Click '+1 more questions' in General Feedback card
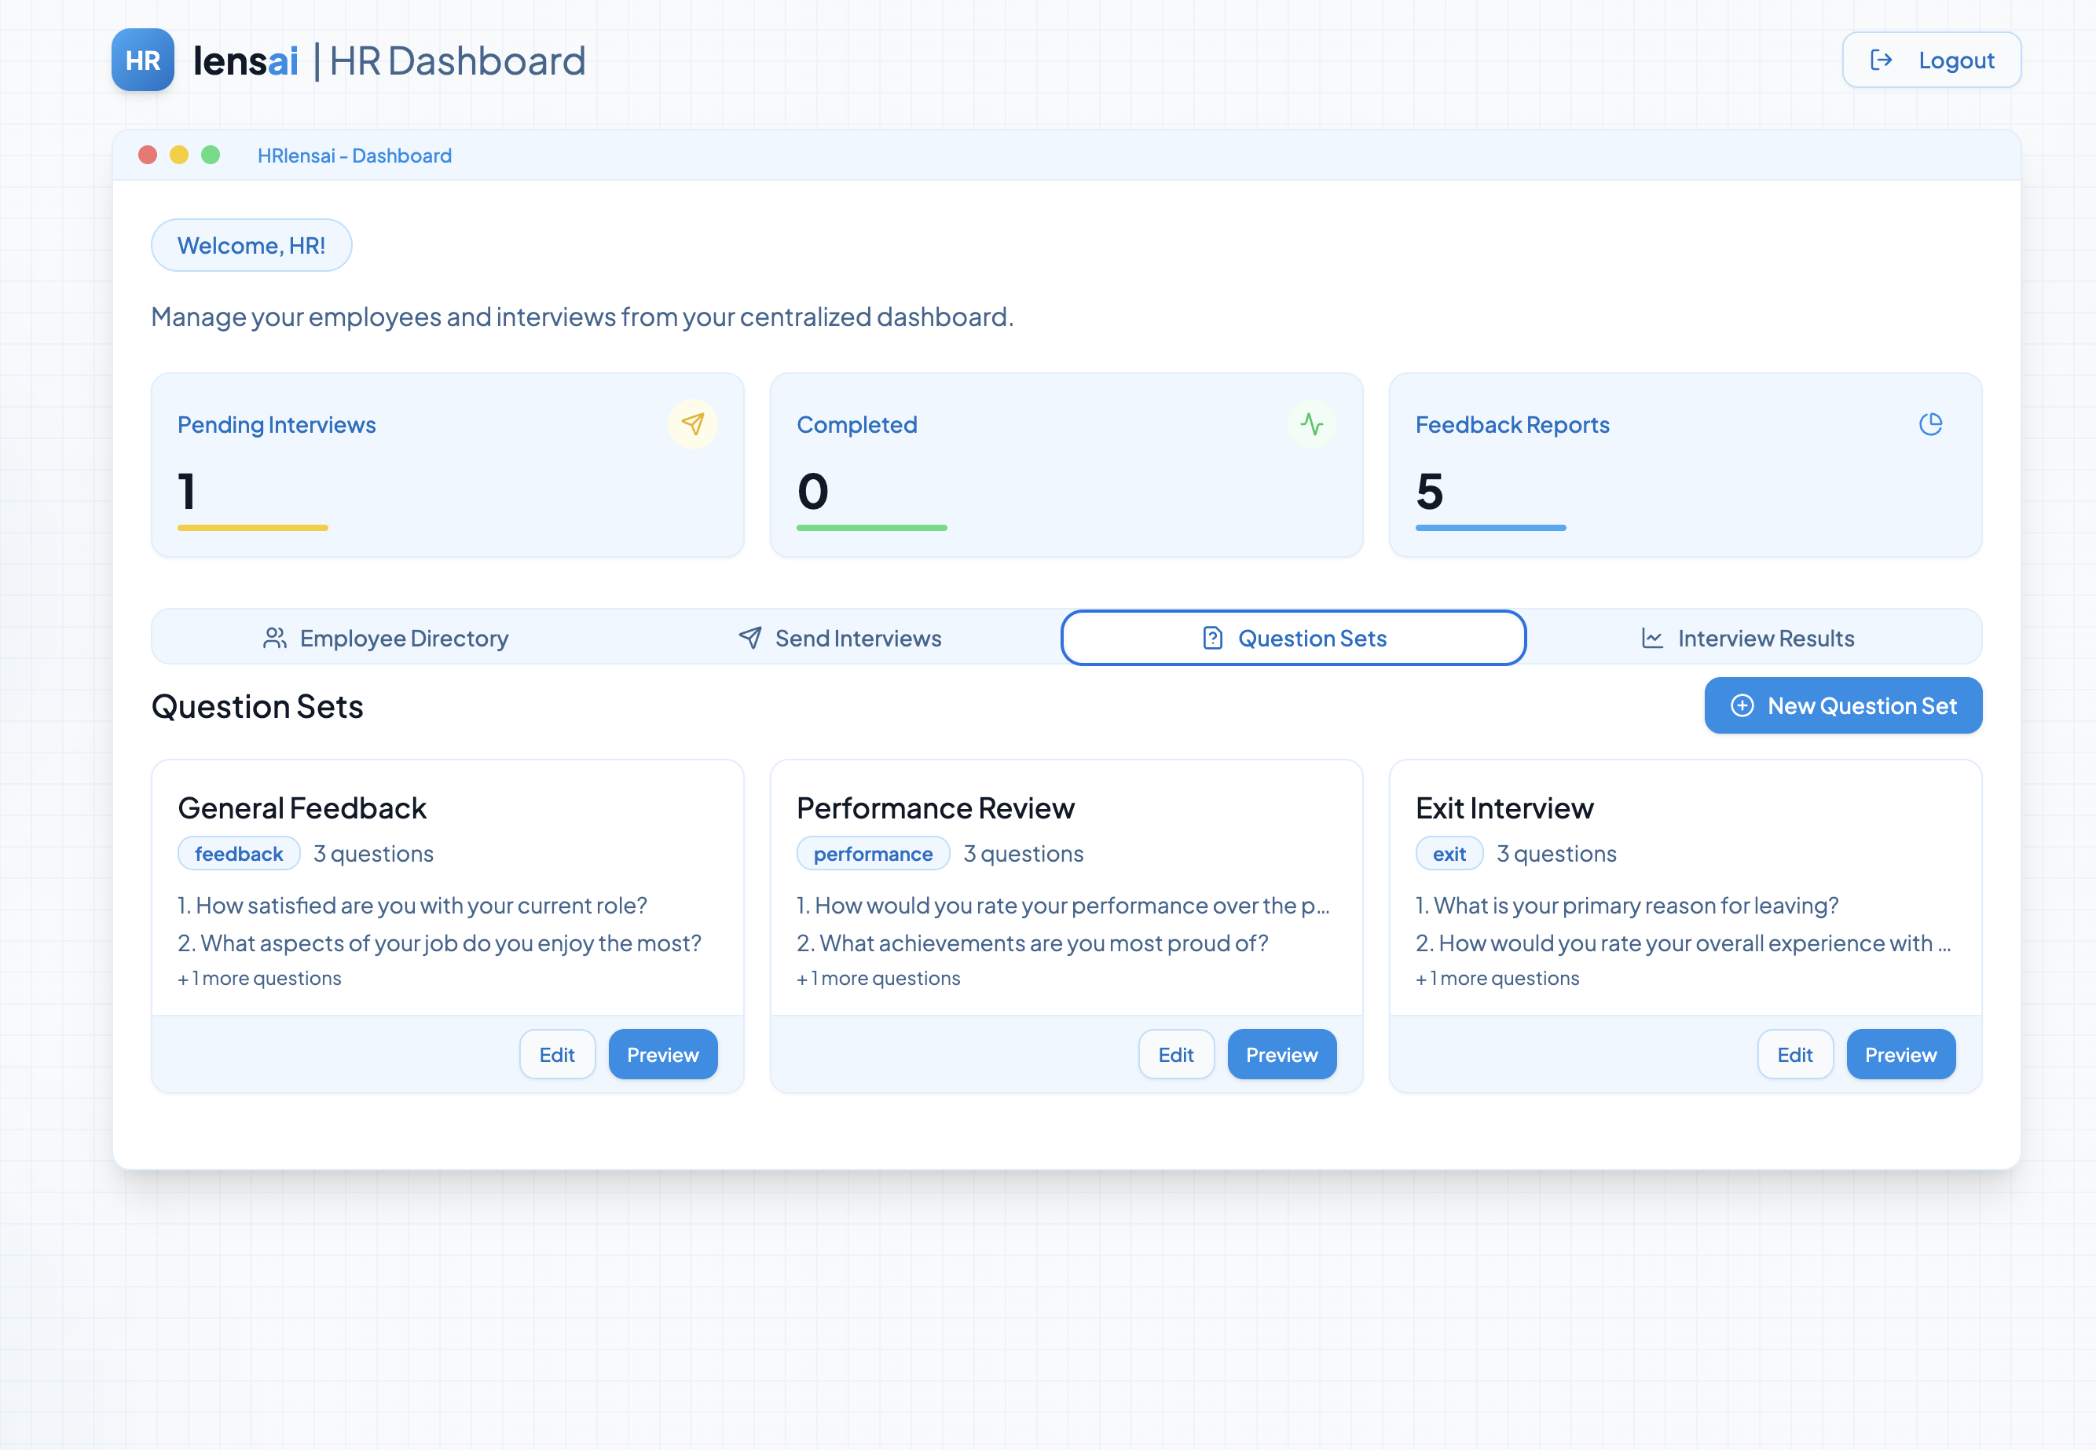This screenshot has height=1450, width=2096. [260, 979]
